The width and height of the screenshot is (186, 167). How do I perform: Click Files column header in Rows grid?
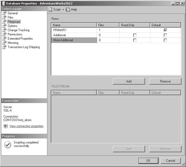[108, 25]
